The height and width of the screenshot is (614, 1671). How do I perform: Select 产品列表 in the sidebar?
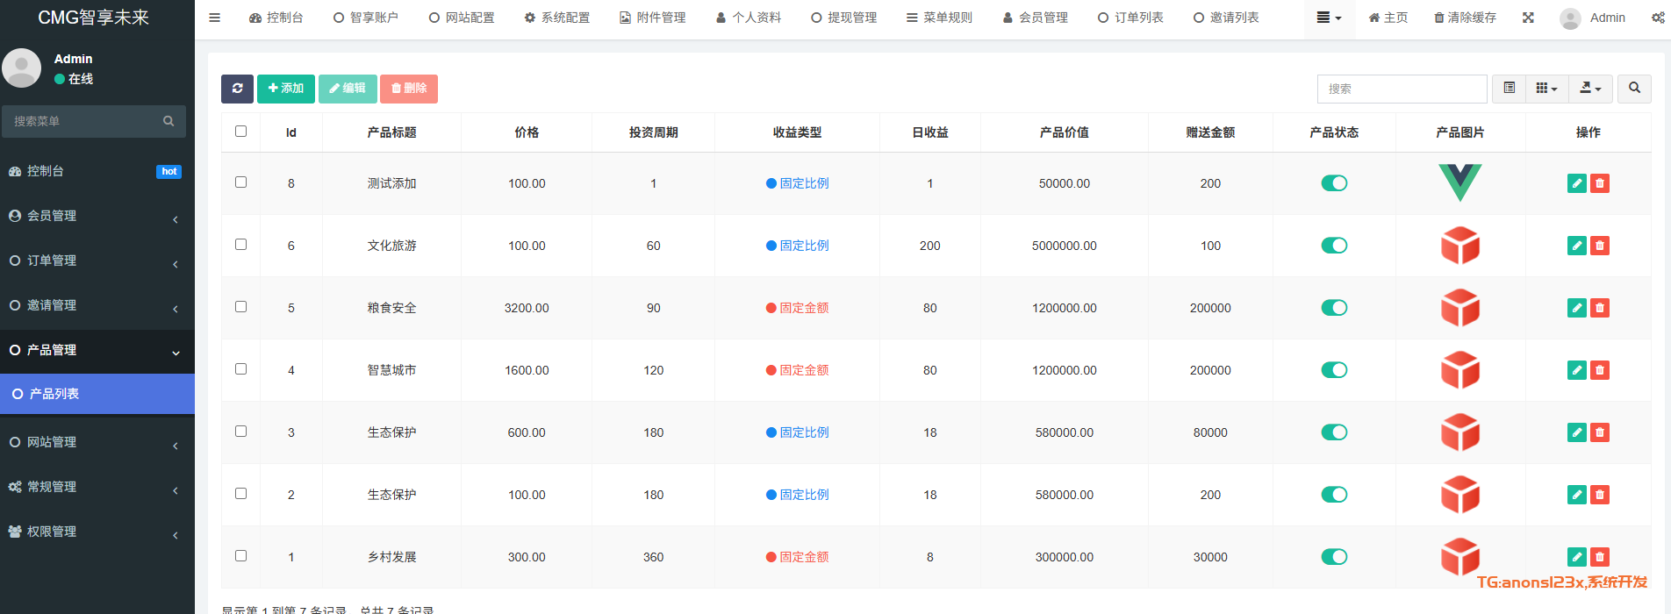click(x=97, y=394)
